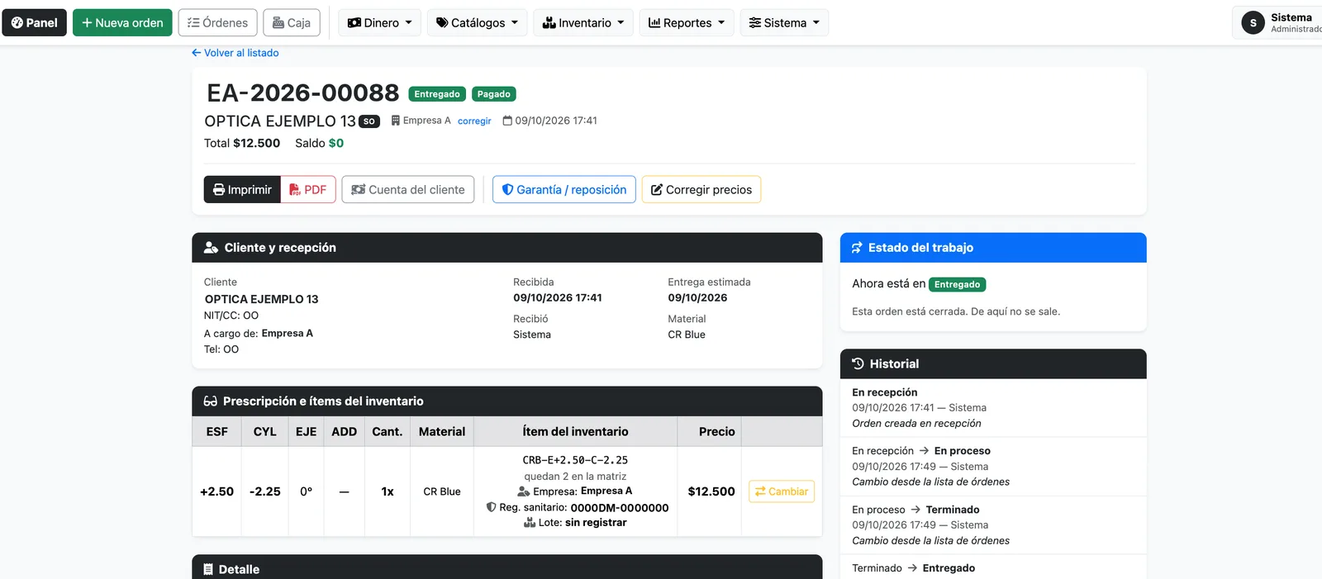1322x579 pixels.
Task: Click the list icon on Órdenes
Action: coord(193,23)
